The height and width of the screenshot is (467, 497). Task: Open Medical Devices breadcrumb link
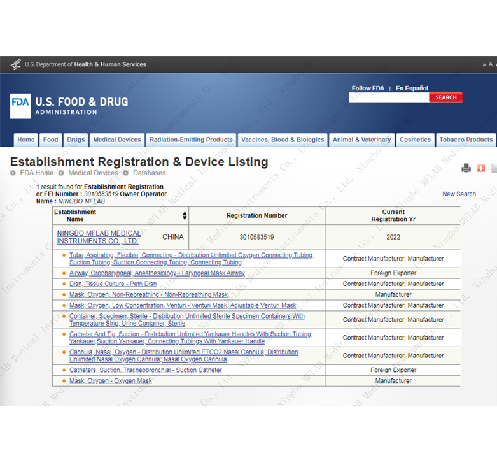coord(93,173)
